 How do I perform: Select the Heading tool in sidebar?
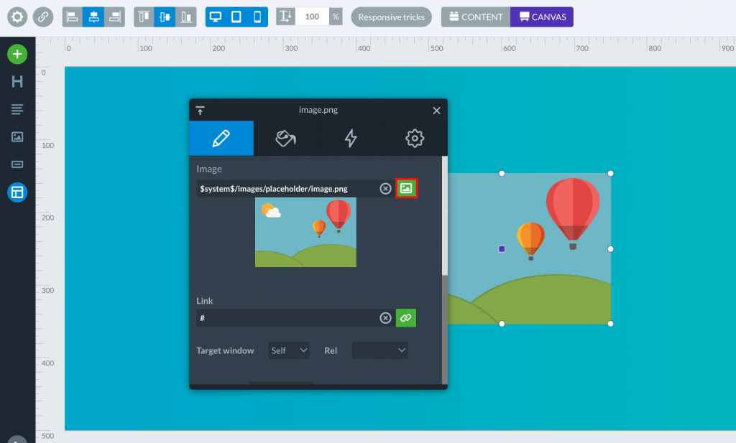pos(17,82)
